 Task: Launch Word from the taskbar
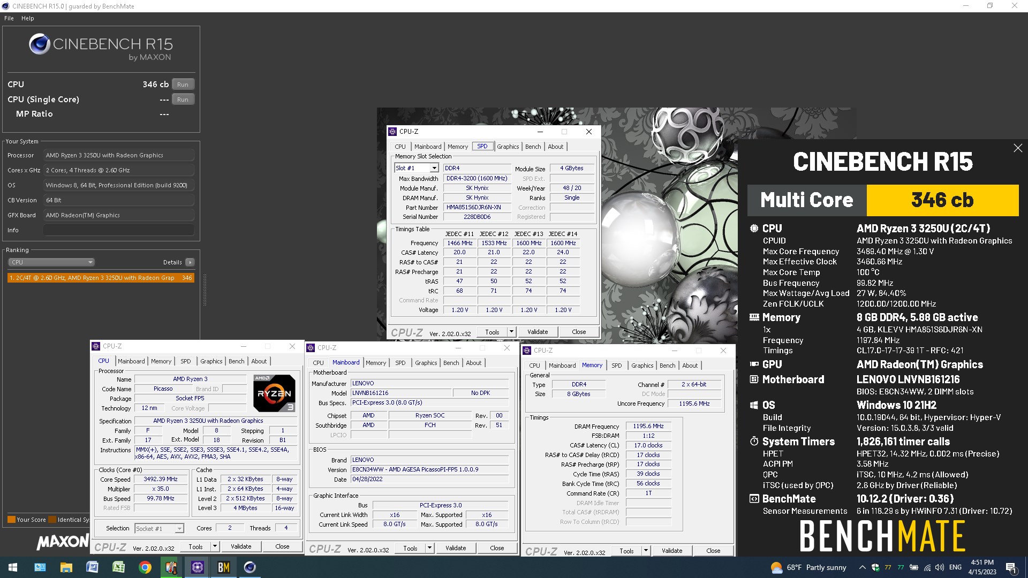[92, 567]
